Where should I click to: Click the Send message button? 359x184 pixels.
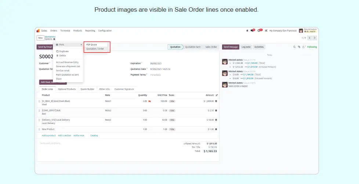(x=231, y=47)
